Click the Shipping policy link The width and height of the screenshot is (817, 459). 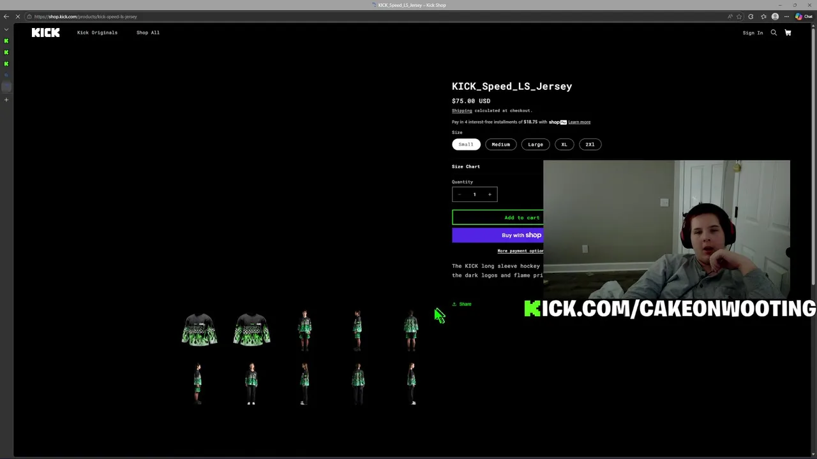point(462,111)
